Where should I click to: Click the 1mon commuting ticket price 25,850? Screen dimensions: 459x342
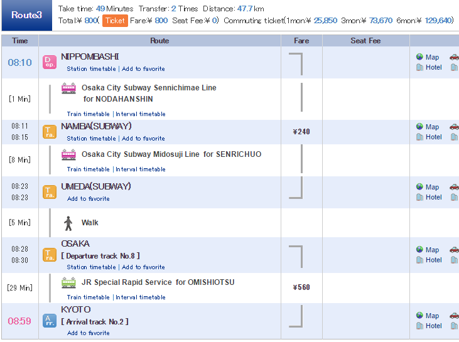pos(325,21)
